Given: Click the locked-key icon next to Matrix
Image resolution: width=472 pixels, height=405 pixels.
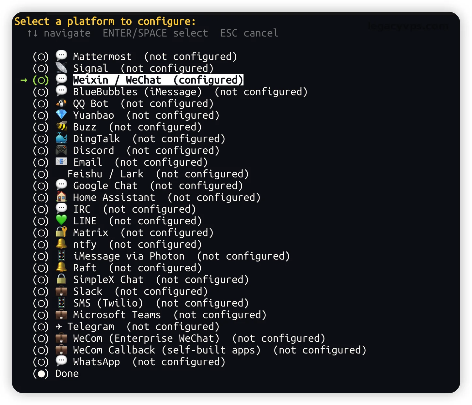Looking at the screenshot, I should [61, 232].
